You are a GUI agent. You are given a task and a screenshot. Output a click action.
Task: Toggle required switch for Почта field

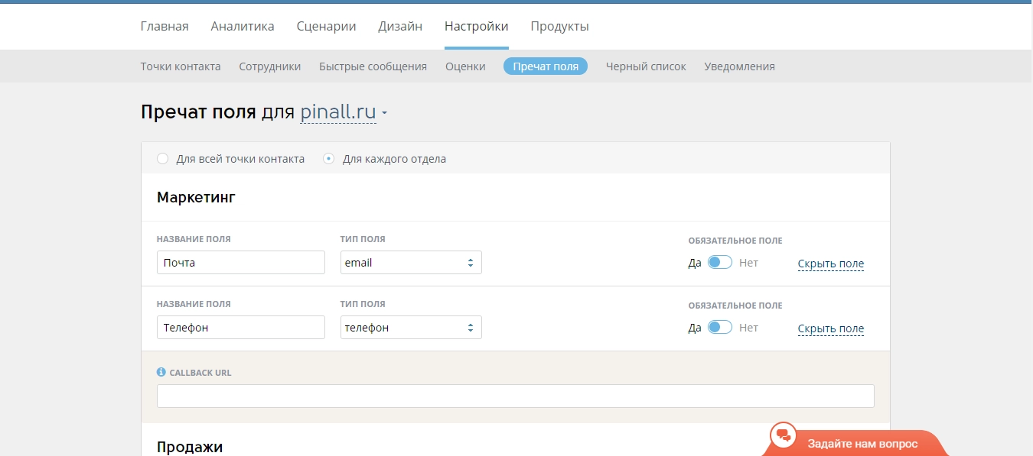pyautogui.click(x=719, y=263)
